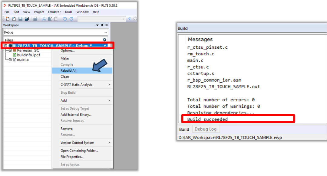Choose Options... from context menu
327x176 pixels.
(x=82, y=51)
